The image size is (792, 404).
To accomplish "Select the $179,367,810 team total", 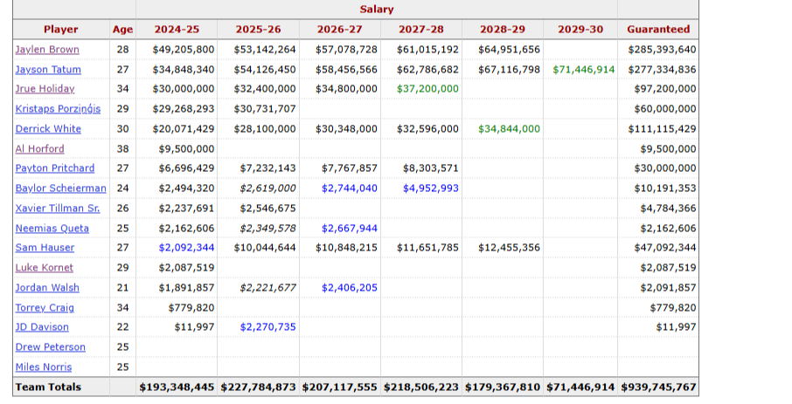I will tap(503, 387).
